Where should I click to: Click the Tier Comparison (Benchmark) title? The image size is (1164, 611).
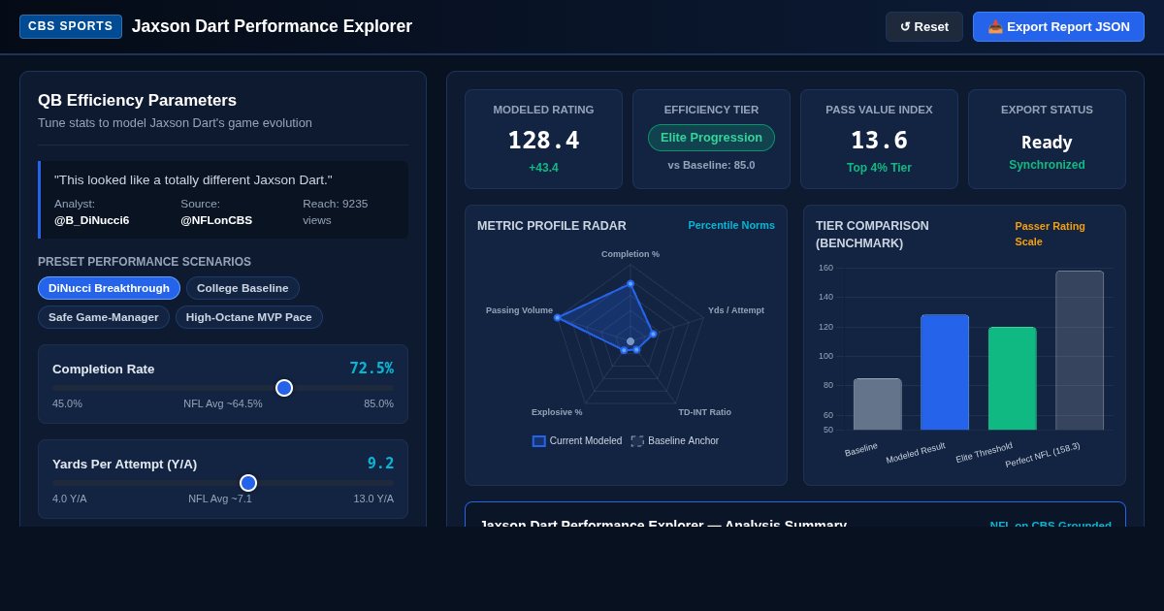pyautogui.click(x=872, y=235)
